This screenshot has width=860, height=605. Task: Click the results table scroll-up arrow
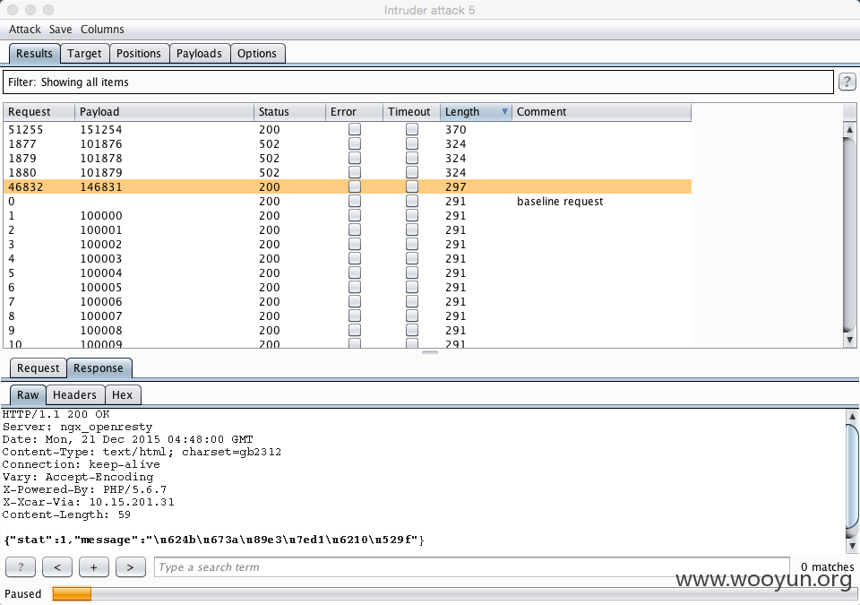click(x=849, y=130)
